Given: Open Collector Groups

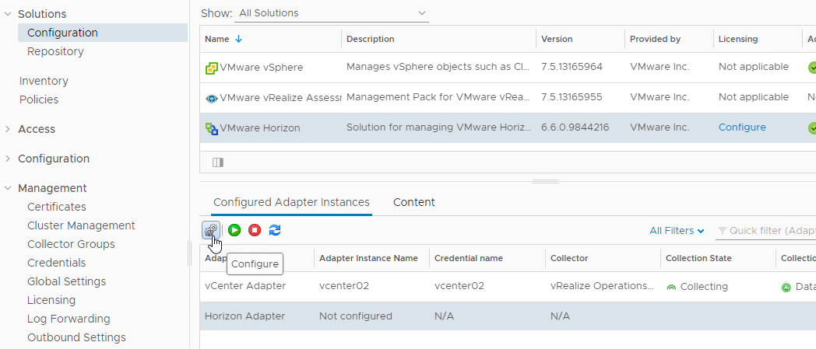Looking at the screenshot, I should tap(71, 244).
